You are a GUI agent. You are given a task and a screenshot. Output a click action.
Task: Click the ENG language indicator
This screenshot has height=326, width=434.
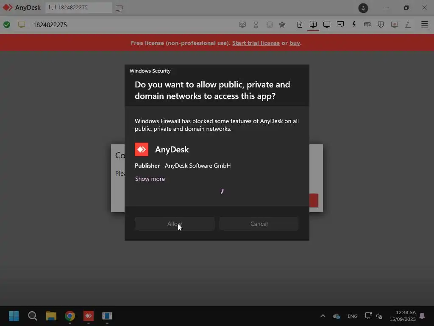pyautogui.click(x=352, y=316)
